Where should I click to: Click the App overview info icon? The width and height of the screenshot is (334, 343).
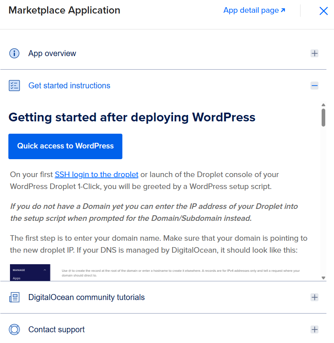click(x=14, y=53)
